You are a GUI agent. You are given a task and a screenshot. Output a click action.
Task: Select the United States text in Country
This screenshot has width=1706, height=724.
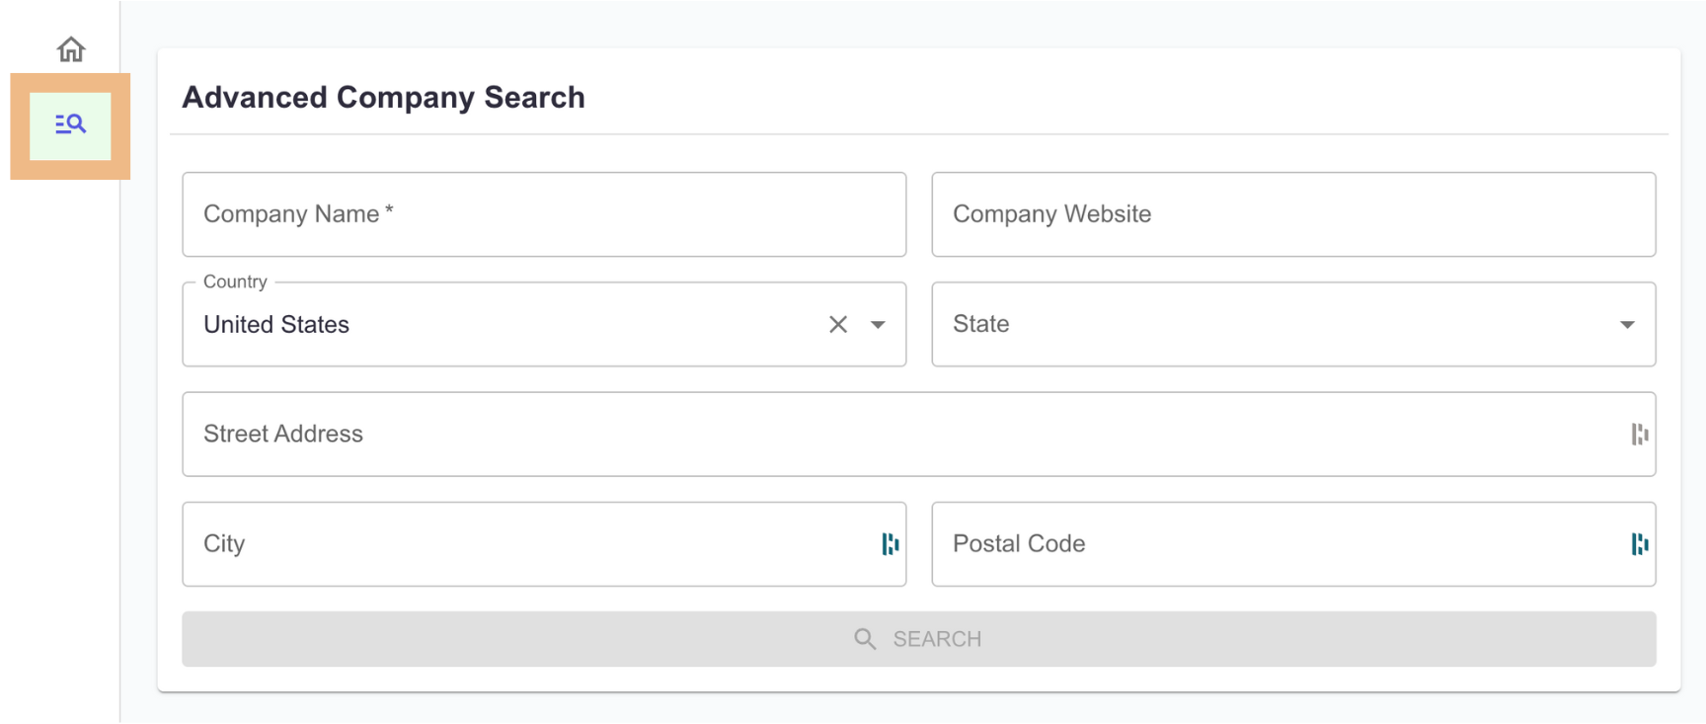(x=276, y=324)
